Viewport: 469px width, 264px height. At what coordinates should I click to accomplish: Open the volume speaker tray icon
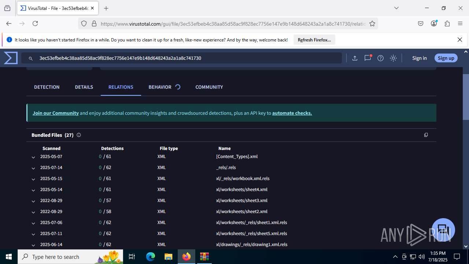pos(421,257)
